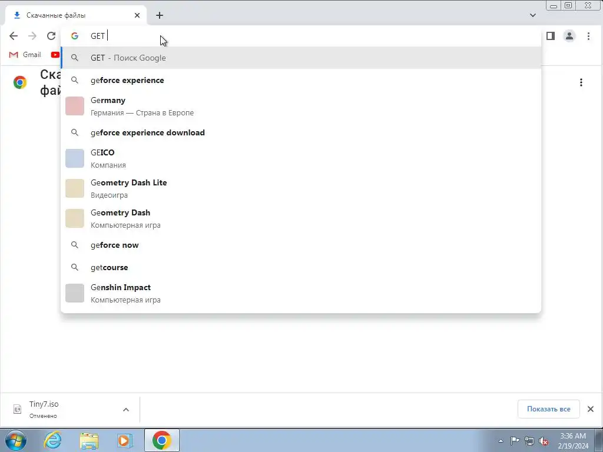Close the downloads bar with X
Screen dimensions: 603x452
click(591, 409)
